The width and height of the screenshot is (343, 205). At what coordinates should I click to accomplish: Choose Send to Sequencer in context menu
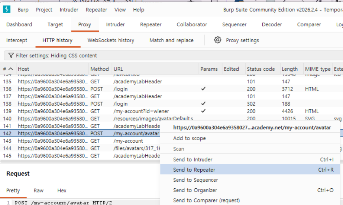(250, 180)
